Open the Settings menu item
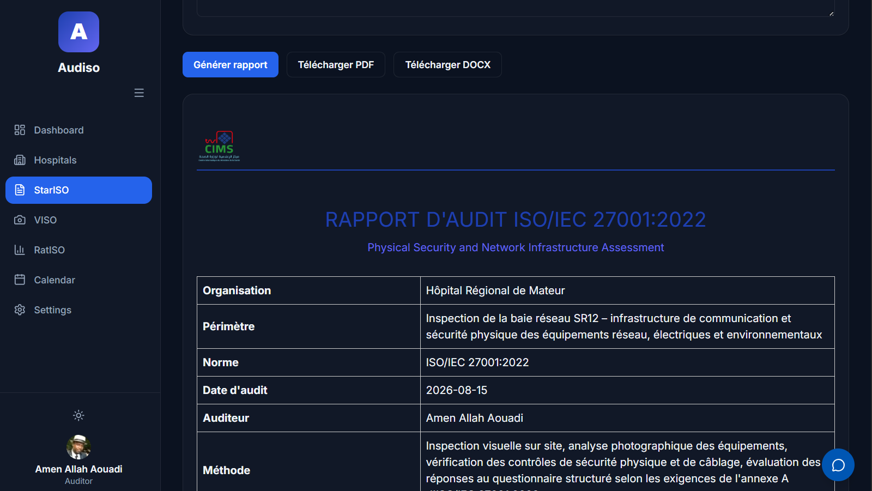The height and width of the screenshot is (491, 872). pos(78,310)
